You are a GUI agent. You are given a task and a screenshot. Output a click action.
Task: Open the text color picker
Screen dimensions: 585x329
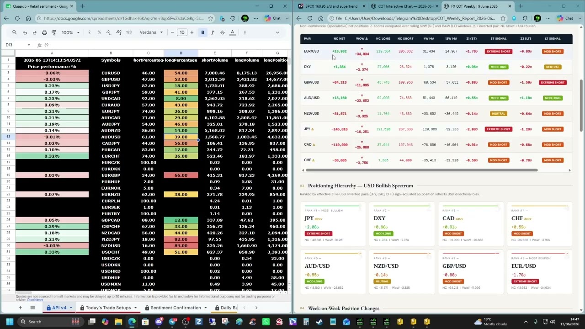point(233,32)
